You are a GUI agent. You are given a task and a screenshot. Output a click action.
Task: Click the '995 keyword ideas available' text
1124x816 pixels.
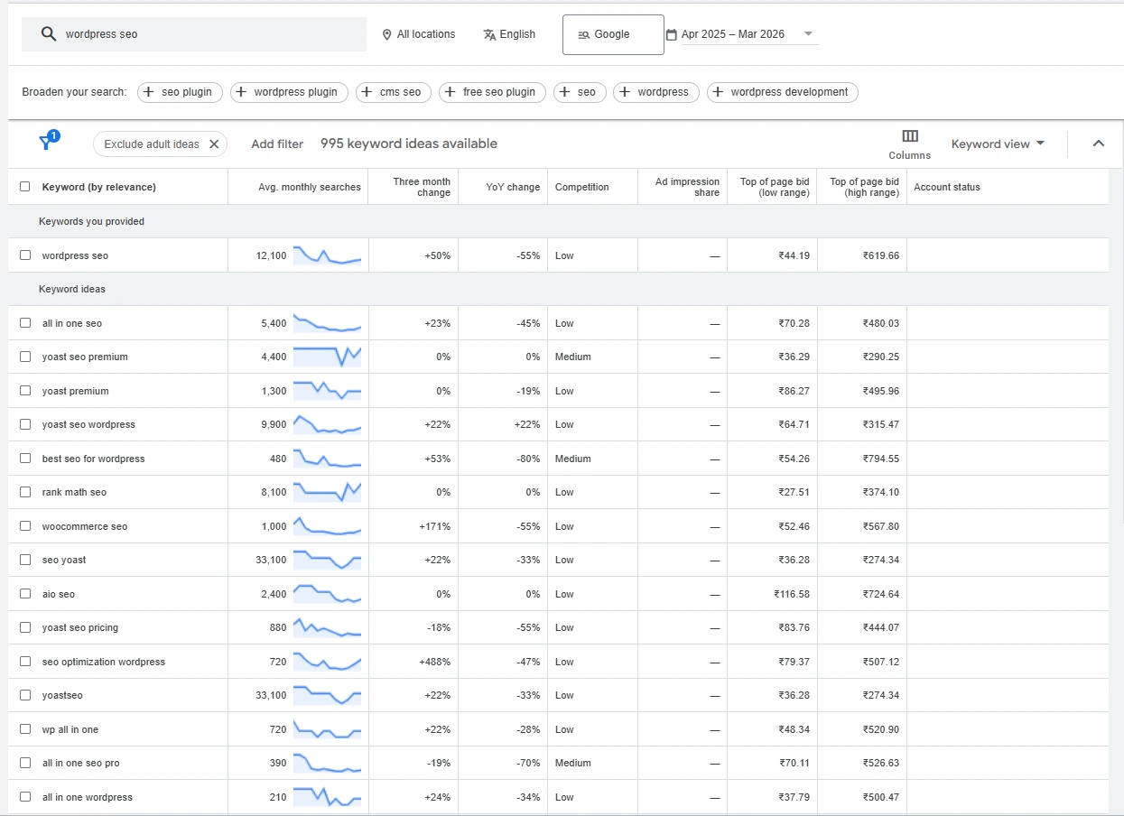[x=409, y=144]
